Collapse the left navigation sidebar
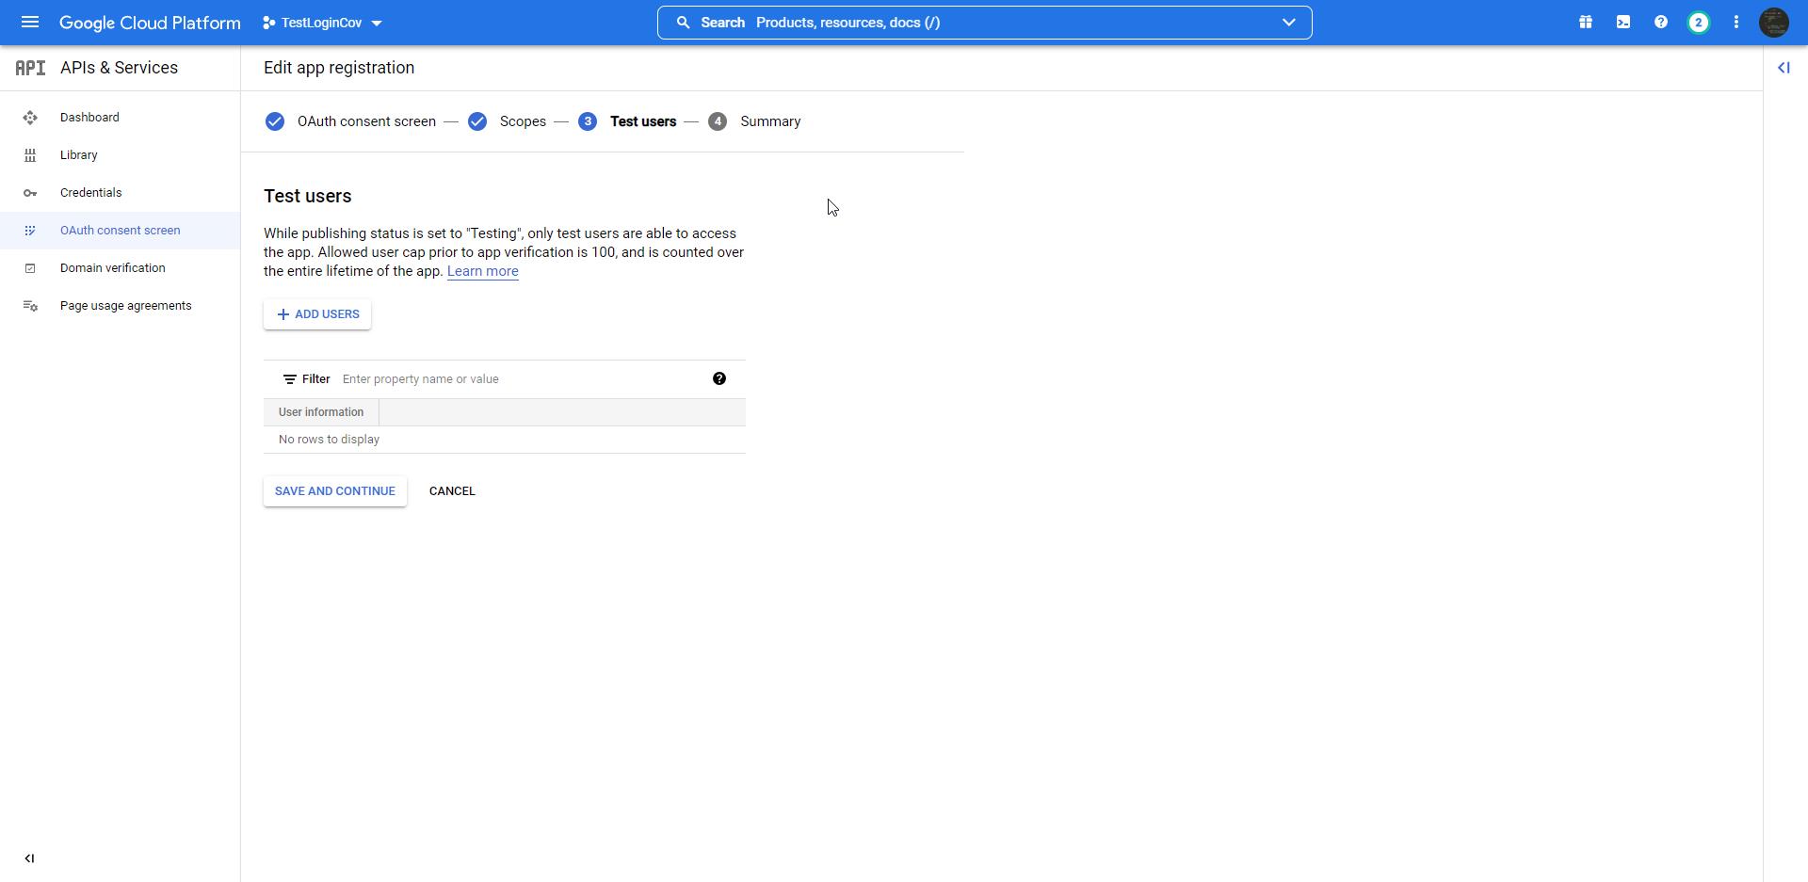This screenshot has width=1808, height=882. [x=29, y=858]
